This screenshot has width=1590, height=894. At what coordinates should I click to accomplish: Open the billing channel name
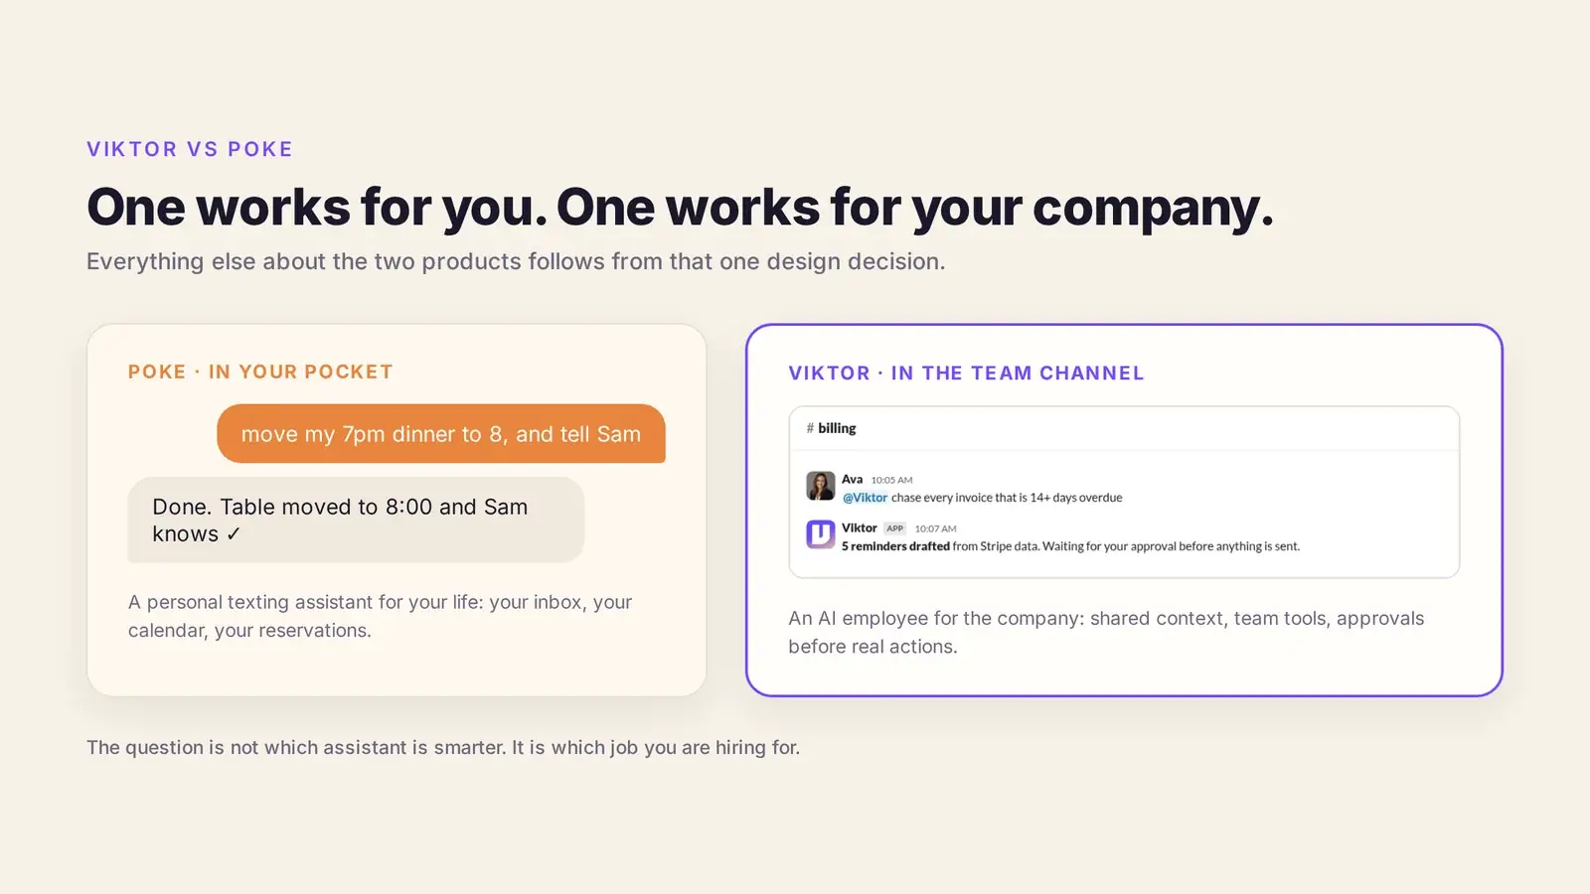click(837, 428)
